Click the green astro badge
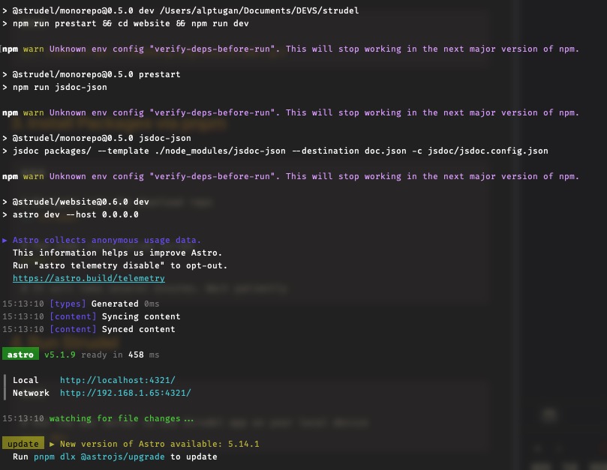This screenshot has width=607, height=470. (x=20, y=355)
